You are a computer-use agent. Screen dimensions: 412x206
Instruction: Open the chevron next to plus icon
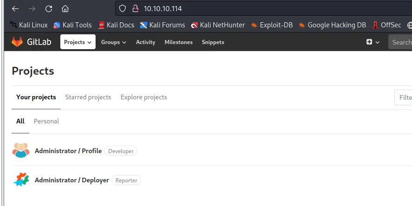click(378, 42)
